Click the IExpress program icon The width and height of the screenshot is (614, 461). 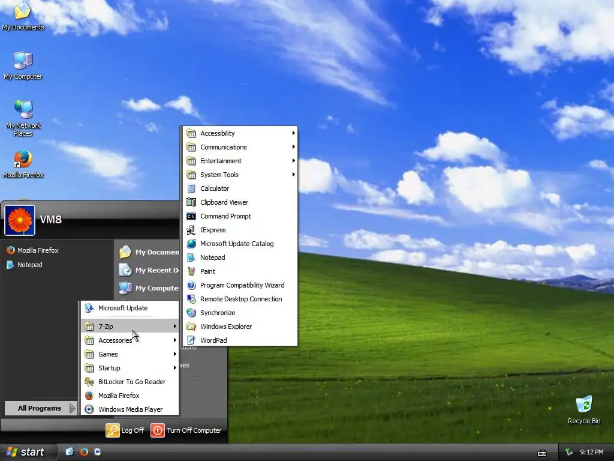pyautogui.click(x=191, y=230)
